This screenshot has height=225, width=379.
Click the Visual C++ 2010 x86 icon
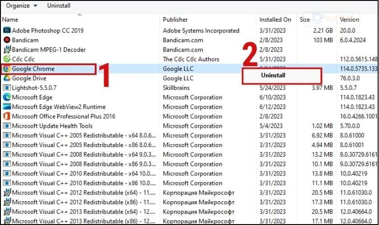pyautogui.click(x=7, y=183)
